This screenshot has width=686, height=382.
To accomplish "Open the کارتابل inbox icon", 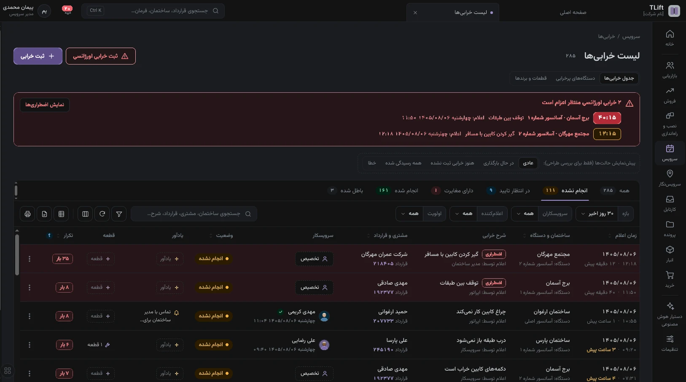I will point(670,203).
